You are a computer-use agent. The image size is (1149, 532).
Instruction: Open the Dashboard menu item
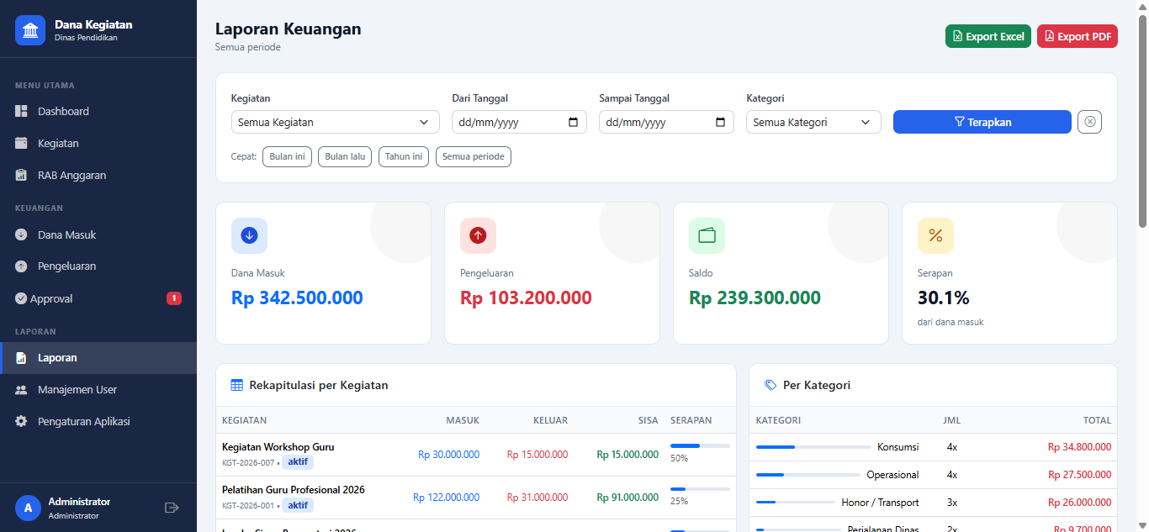(x=98, y=111)
